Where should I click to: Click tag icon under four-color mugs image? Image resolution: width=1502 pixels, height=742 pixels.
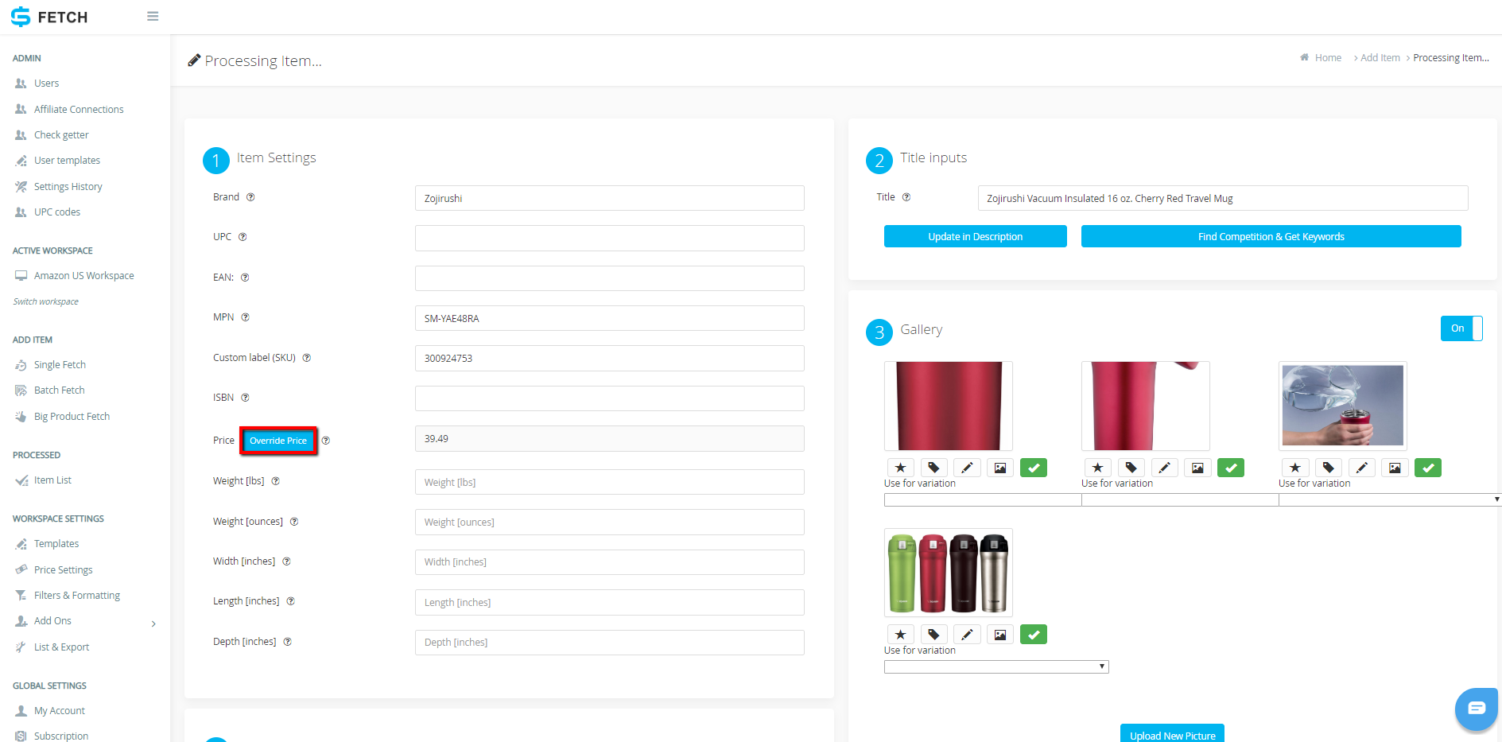coord(933,635)
